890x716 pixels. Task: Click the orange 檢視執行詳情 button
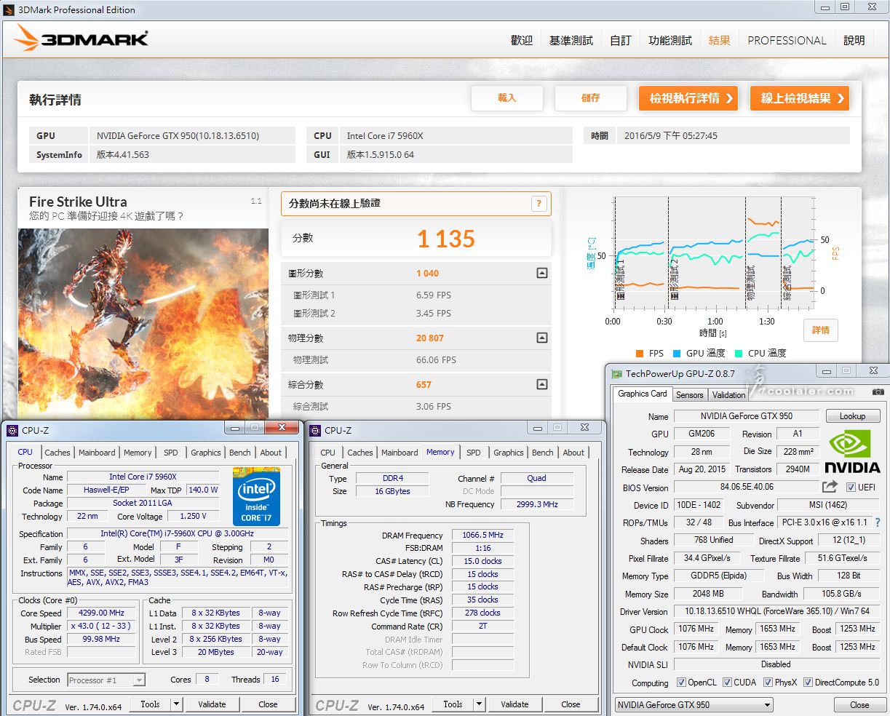(690, 98)
